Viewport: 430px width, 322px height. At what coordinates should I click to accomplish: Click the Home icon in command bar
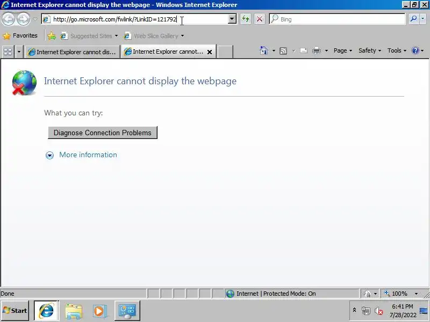264,50
